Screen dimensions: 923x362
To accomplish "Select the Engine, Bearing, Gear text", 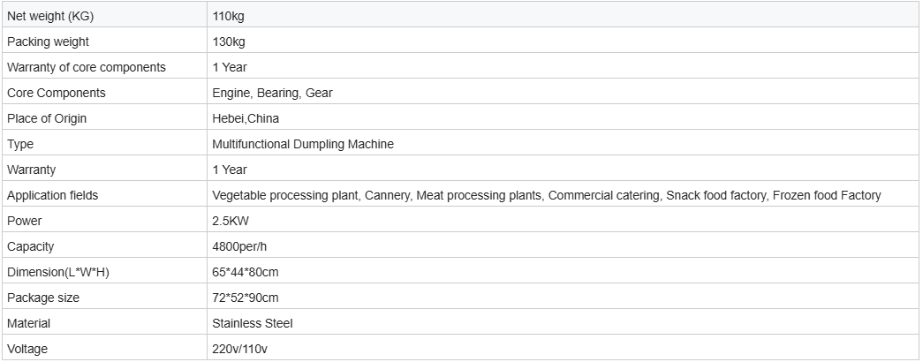I will [x=273, y=93].
